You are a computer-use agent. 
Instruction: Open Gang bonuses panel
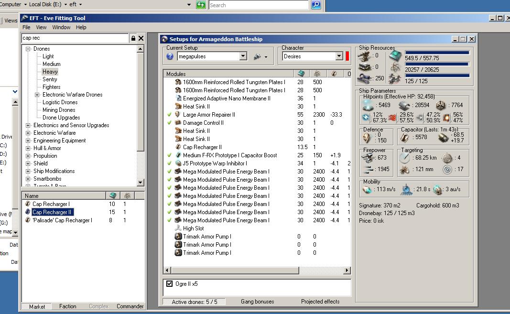(257, 302)
